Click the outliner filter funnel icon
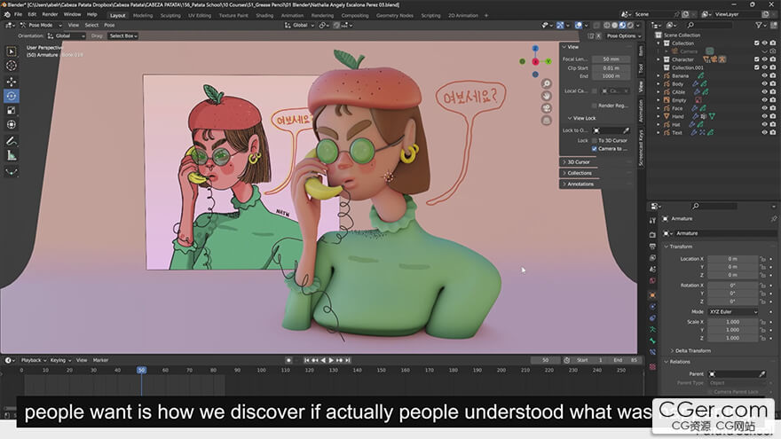Screen dimensions: 781x439 (x=759, y=25)
